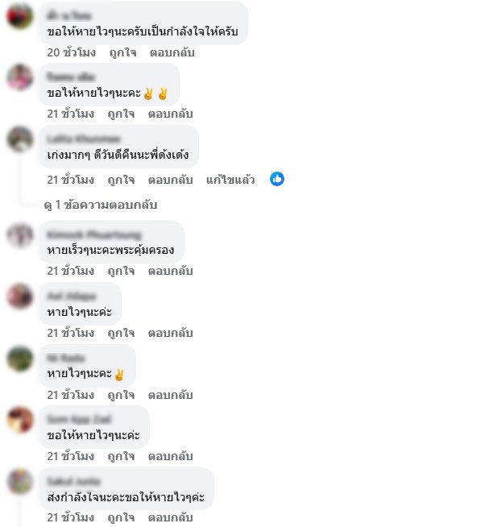Image resolution: width=485 pixels, height=527 pixels.
Task: Reply to the ขอให้หายไวๆนะค่ะ comment
Action: 171,456
